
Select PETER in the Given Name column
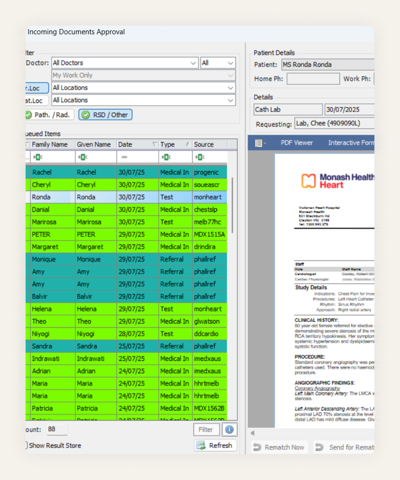pos(96,234)
